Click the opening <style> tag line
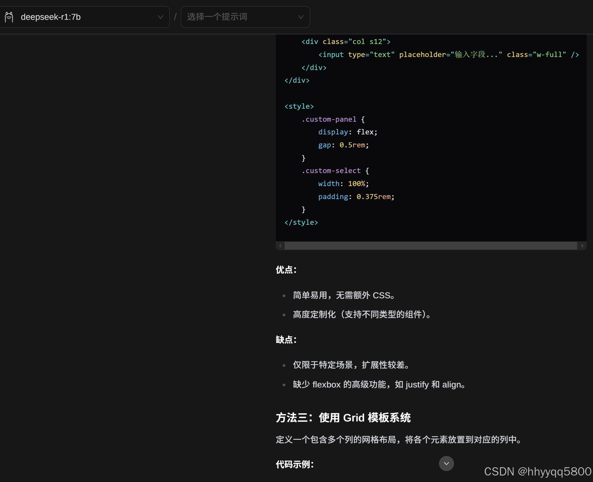The image size is (593, 482). tap(299, 106)
